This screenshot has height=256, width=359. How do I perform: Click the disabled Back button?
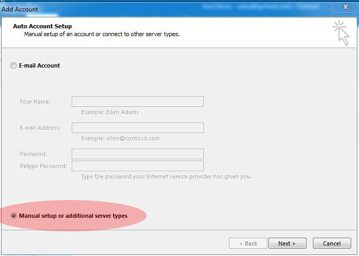coord(248,243)
